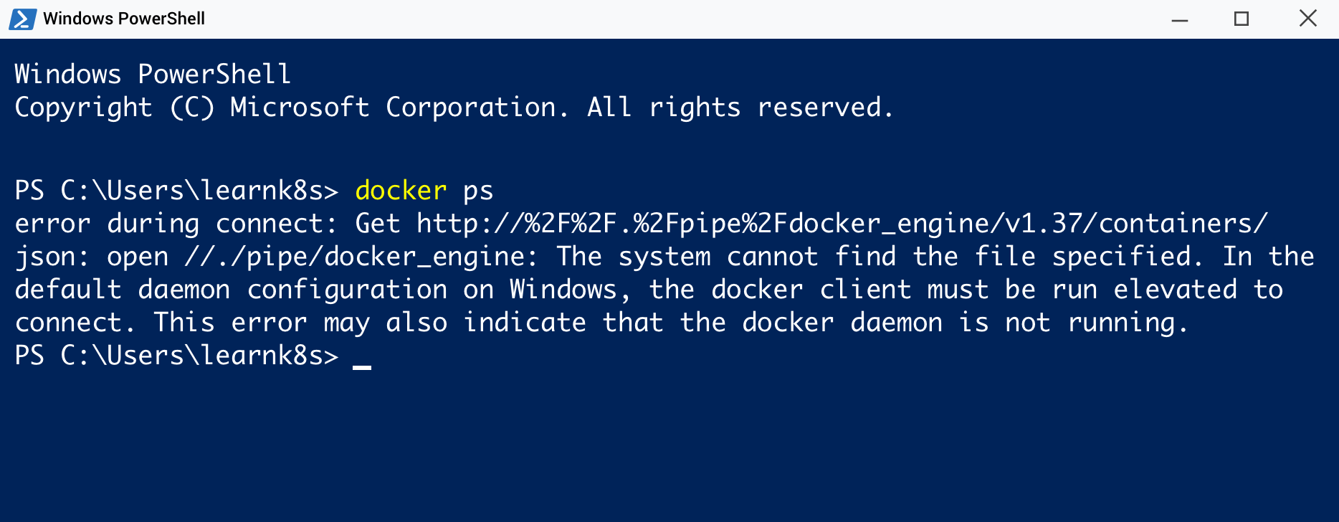The image size is (1339, 522).
Task: Click the "Windows PowerShell" banner line in terminal
Action: (152, 75)
